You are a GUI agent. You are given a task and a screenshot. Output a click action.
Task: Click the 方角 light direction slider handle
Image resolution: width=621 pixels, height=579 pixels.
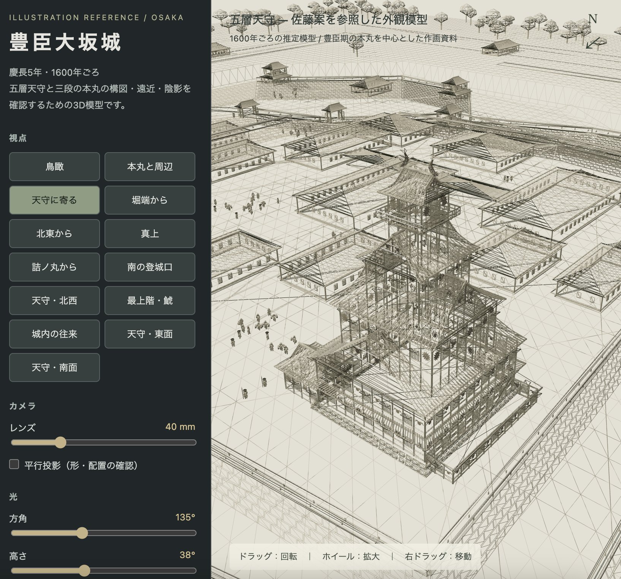[82, 533]
